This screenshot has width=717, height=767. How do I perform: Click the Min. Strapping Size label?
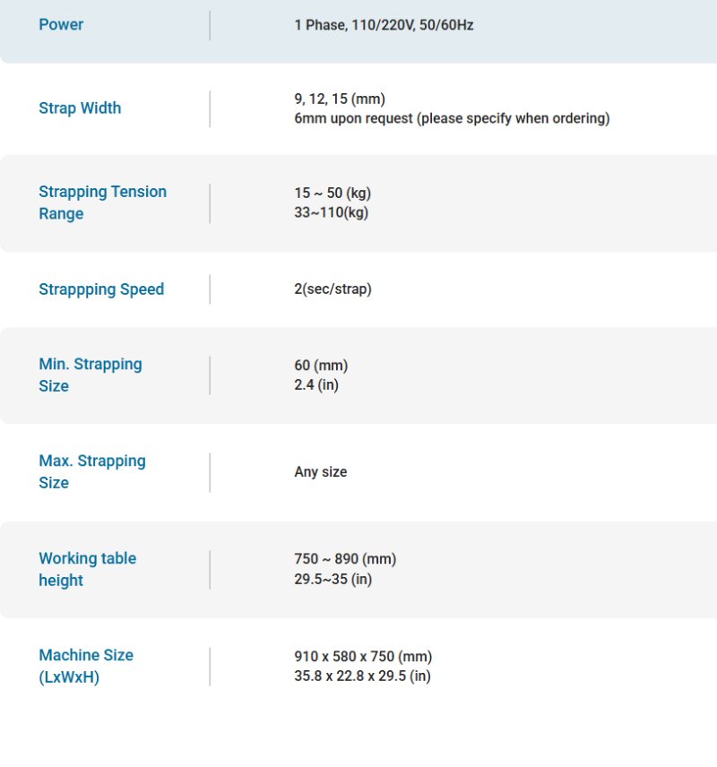click(x=90, y=375)
